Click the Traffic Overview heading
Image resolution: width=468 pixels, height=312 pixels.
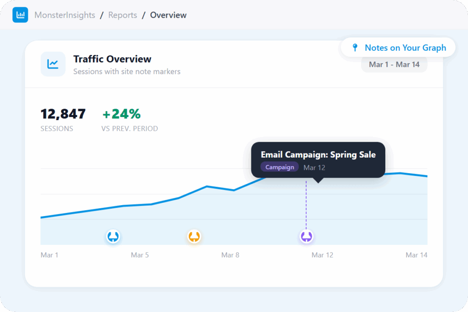click(112, 59)
